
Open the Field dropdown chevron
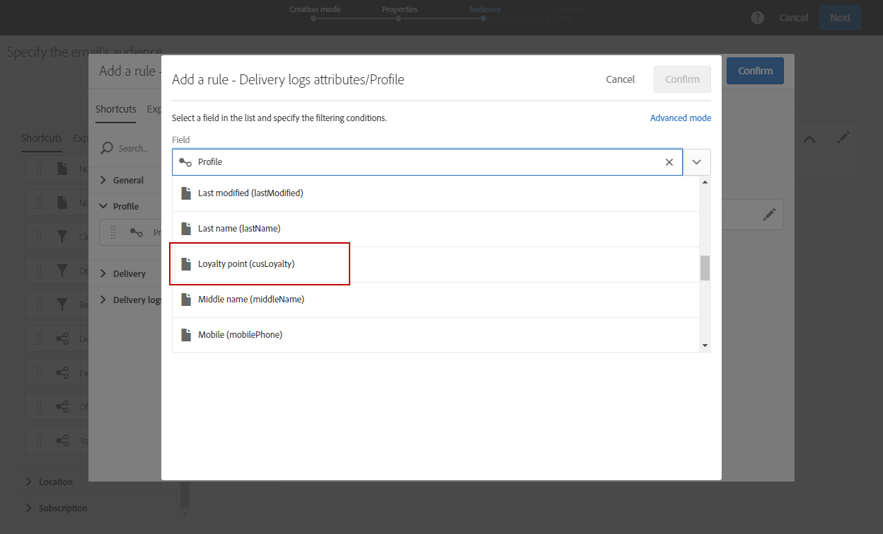pyautogui.click(x=697, y=162)
